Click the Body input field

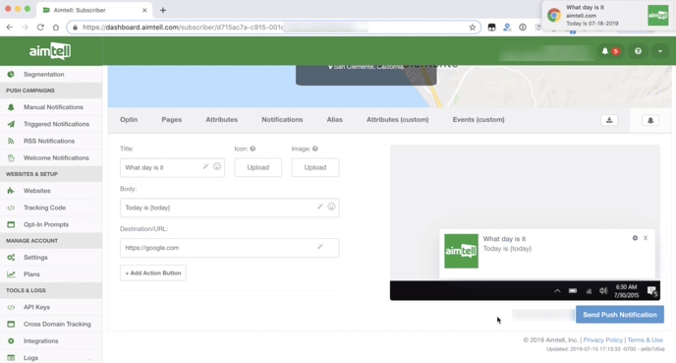click(x=229, y=208)
